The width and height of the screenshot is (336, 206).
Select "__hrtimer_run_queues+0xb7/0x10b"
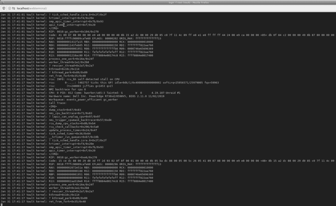[74, 137]
